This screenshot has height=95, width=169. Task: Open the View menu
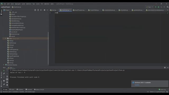coord(12,4)
